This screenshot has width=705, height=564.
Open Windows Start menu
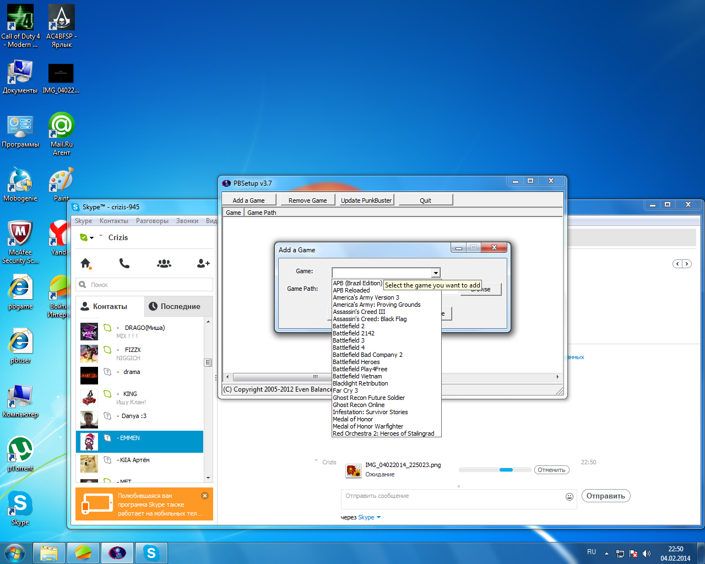click(x=15, y=552)
